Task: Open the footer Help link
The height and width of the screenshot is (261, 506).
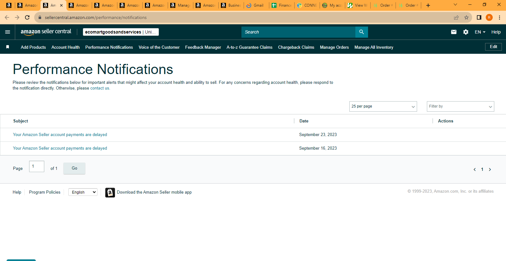Action: (17, 192)
